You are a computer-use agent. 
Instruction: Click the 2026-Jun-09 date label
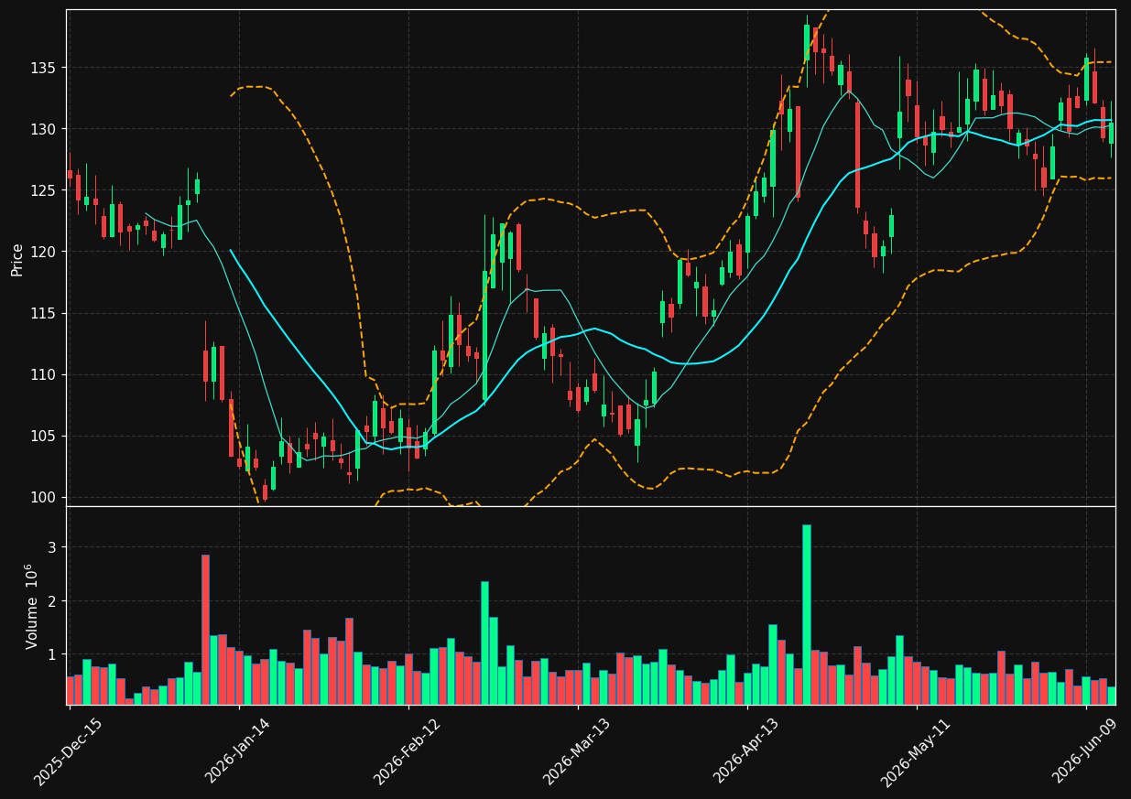click(1085, 750)
